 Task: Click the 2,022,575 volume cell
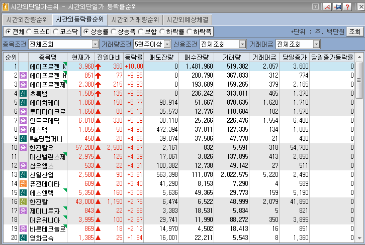[234, 174]
